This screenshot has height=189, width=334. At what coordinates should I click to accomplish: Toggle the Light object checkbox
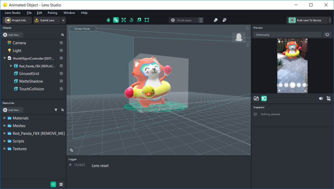[x=61, y=51]
